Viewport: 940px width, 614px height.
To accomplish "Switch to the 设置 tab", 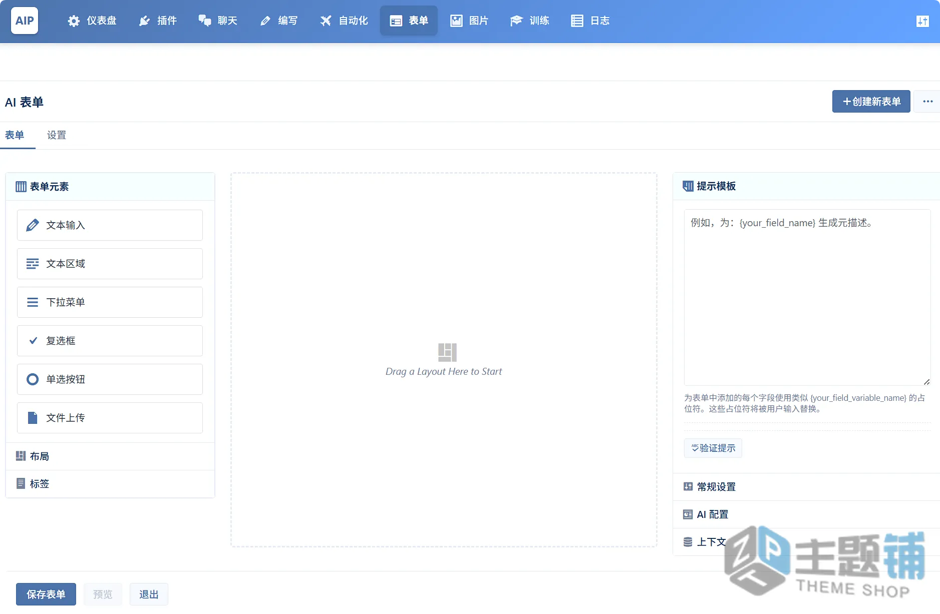I will (x=57, y=135).
